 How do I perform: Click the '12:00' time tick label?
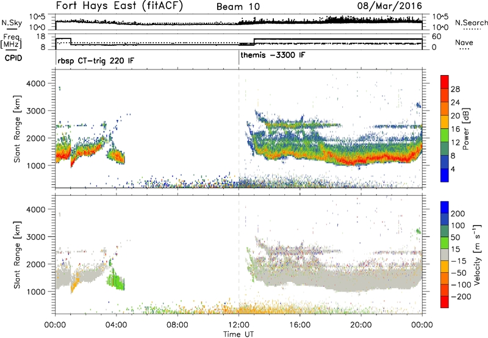pos(239,325)
